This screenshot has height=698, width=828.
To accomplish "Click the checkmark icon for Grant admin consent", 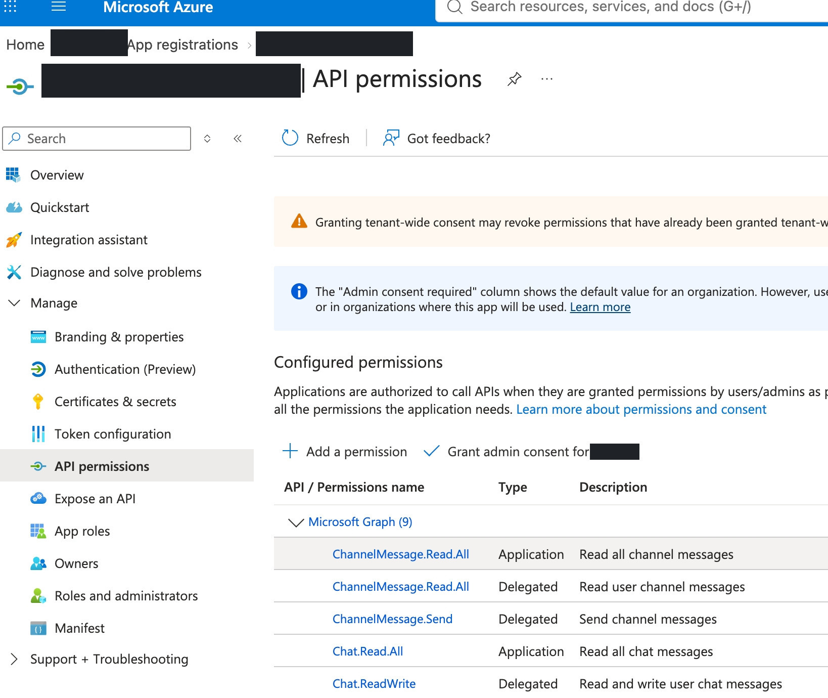I will click(x=431, y=451).
